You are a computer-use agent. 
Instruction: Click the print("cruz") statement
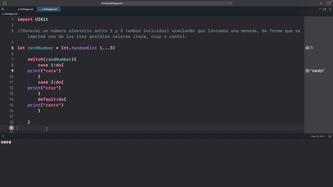point(44,88)
